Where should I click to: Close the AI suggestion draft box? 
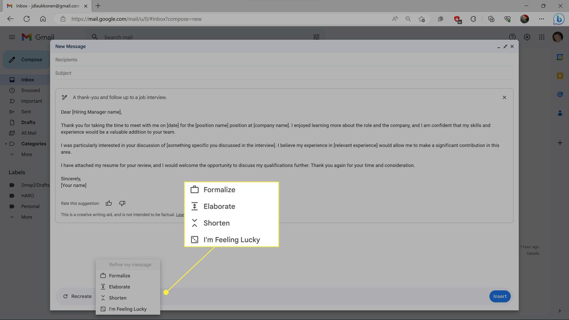tap(504, 97)
